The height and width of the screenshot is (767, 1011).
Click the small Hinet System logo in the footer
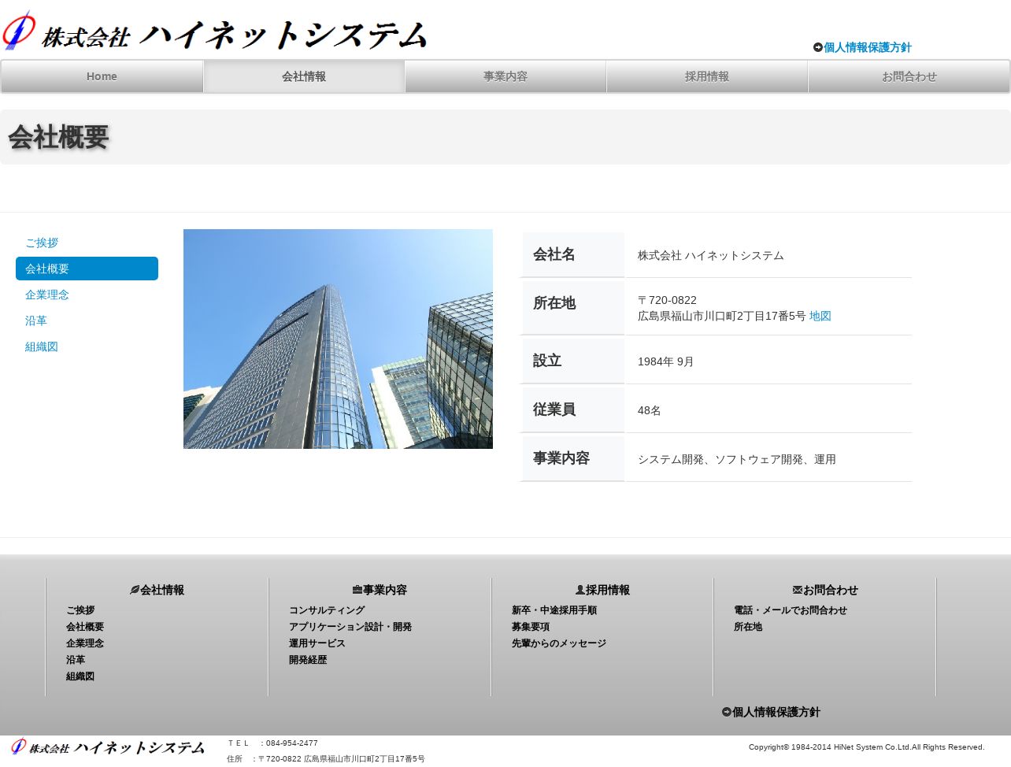click(108, 747)
